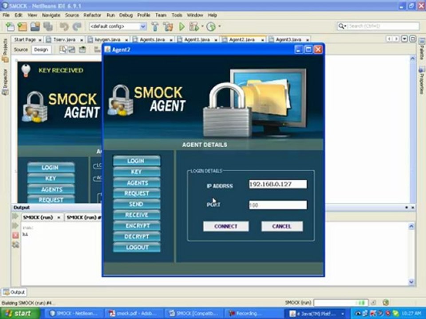426x319 pixels.
Task: Switch to Design view of the editor
Action: [41, 50]
